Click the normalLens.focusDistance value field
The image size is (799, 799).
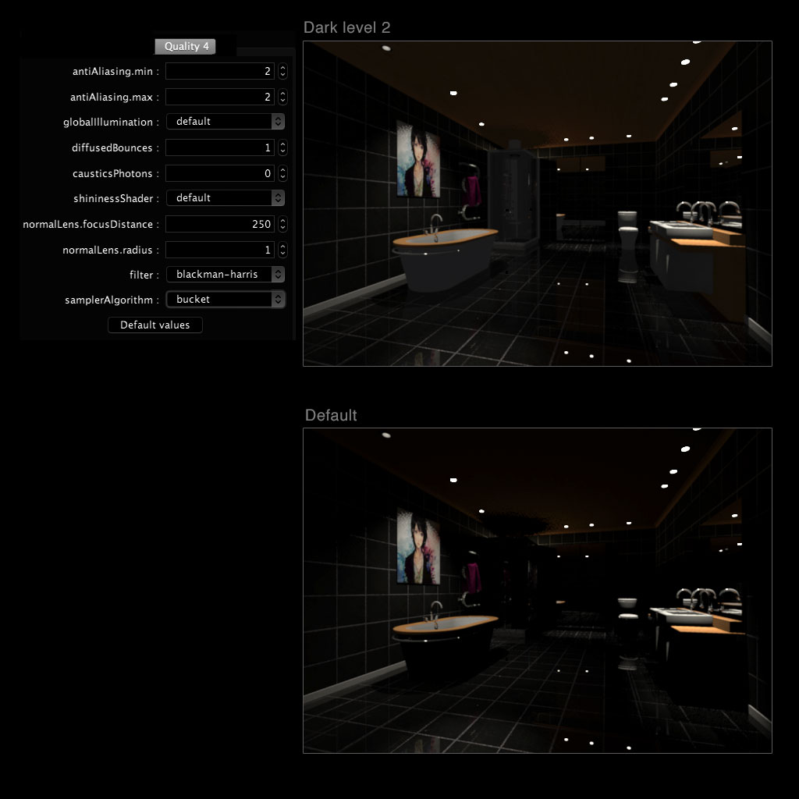[x=219, y=224]
